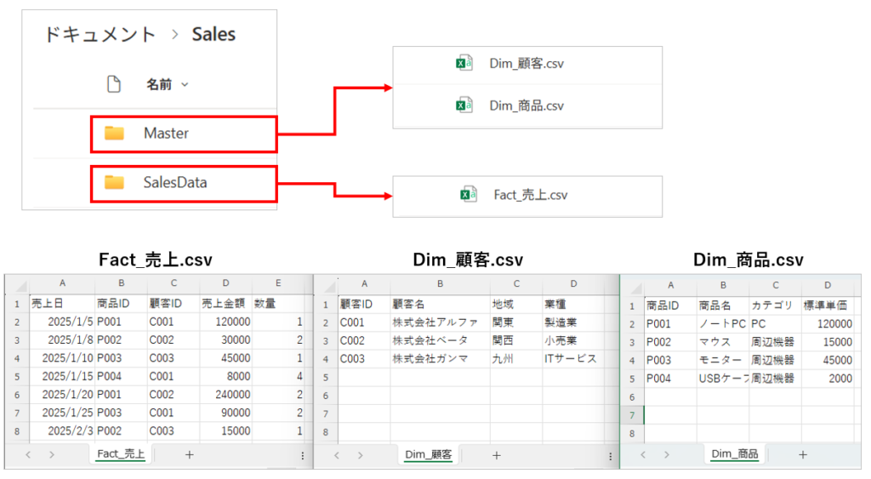Select the ノートPC cell in Dim_商品 sheet

coord(721,323)
